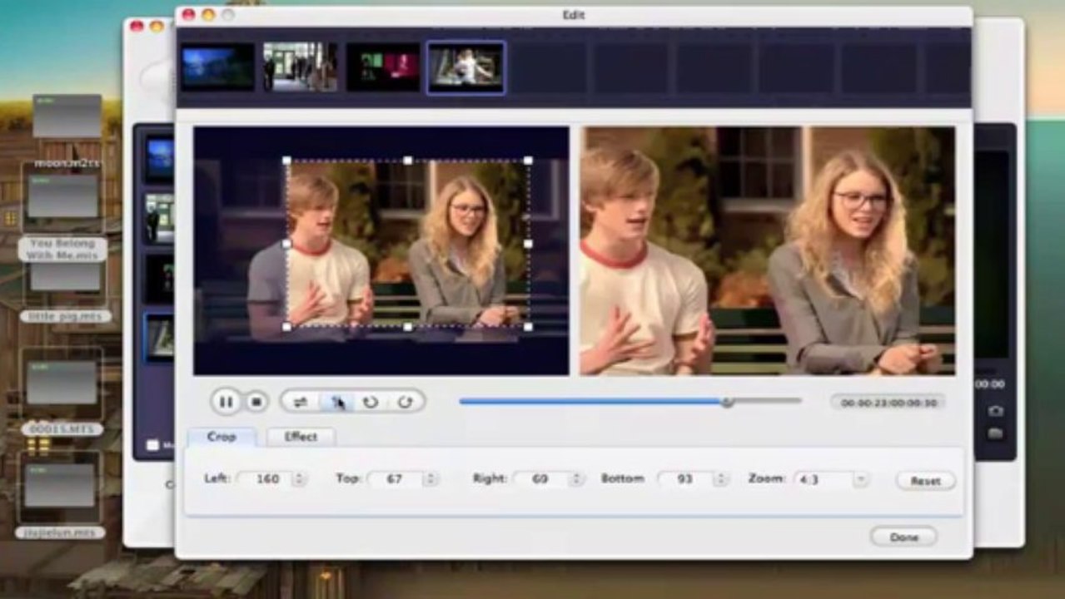Click the top-middle crop handle
The width and height of the screenshot is (1065, 599).
408,161
